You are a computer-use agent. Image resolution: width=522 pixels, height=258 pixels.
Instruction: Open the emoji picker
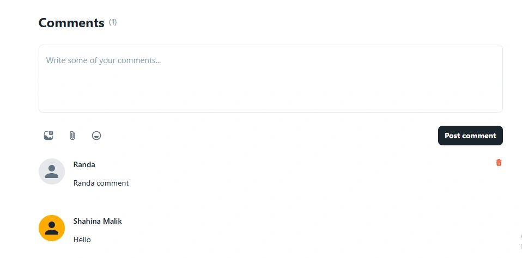click(96, 136)
